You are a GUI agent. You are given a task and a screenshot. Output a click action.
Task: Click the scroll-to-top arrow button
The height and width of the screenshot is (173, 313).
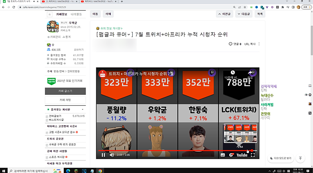[300, 158]
